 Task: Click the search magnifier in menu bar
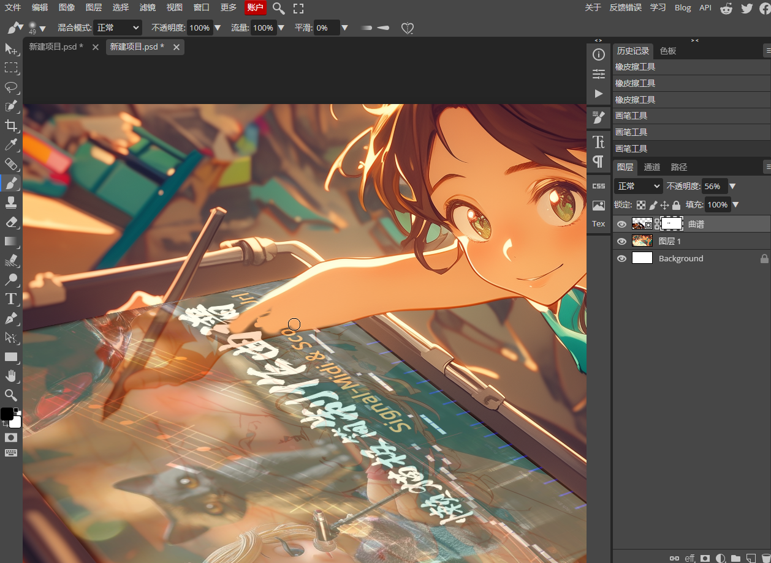(279, 8)
